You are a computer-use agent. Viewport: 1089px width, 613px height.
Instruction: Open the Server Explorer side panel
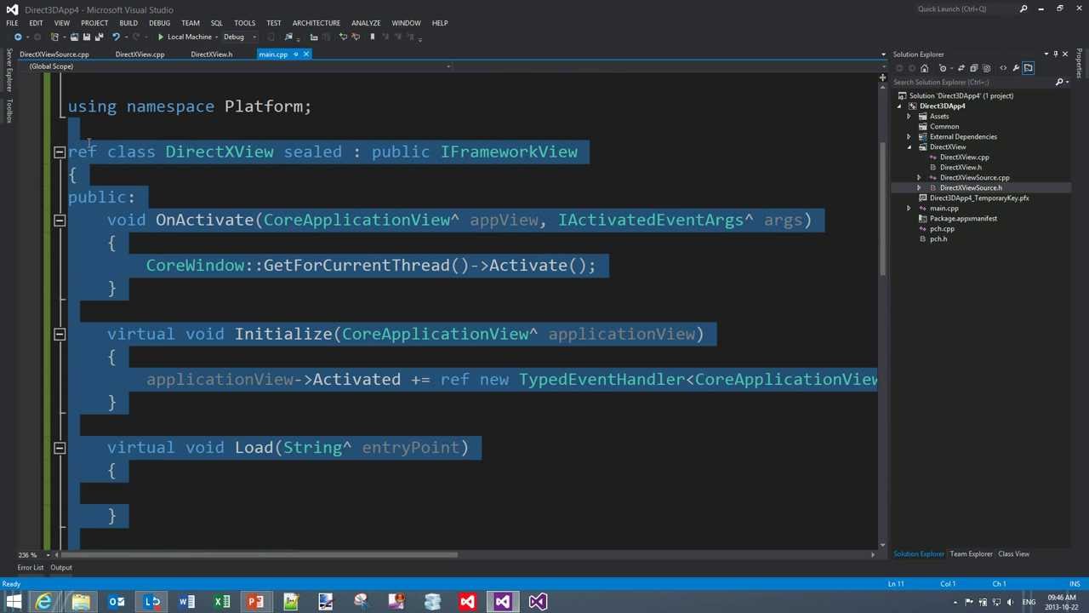(x=9, y=70)
